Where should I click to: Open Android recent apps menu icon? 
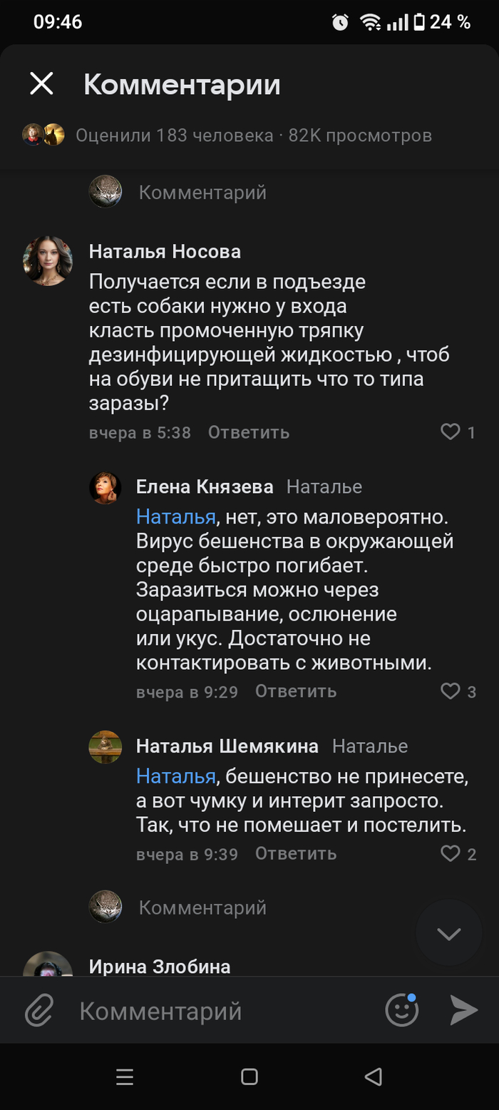click(x=125, y=1077)
